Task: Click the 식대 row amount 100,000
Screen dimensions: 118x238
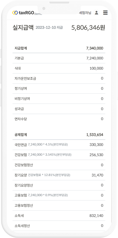Action: click(96, 68)
